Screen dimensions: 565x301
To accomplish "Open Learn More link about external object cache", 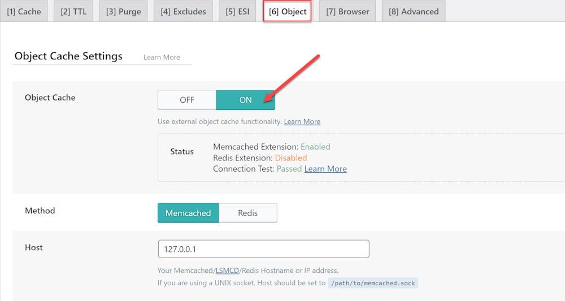I will pyautogui.click(x=302, y=121).
